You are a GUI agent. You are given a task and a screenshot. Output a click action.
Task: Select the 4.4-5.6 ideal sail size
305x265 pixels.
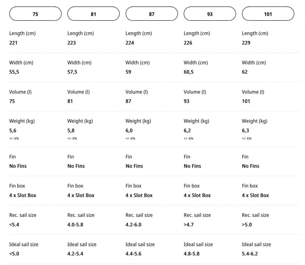point(133,254)
